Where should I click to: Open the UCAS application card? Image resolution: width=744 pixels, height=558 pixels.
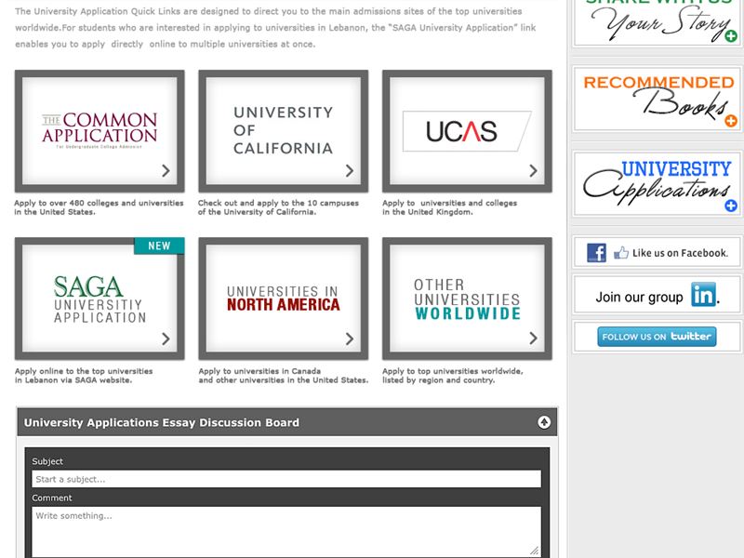[x=467, y=131]
